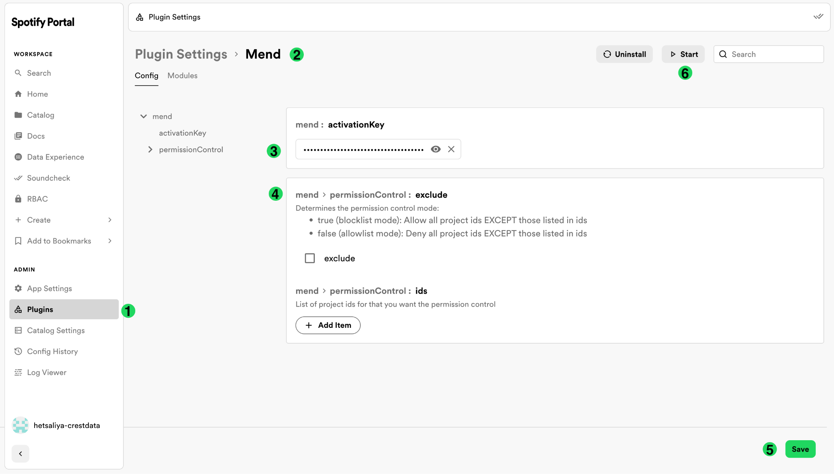This screenshot has height=474, width=834.
Task: Reveal the activationKey with eye icon
Action: (x=436, y=149)
